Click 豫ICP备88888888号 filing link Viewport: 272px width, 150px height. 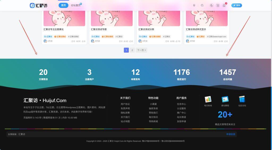[151, 141]
